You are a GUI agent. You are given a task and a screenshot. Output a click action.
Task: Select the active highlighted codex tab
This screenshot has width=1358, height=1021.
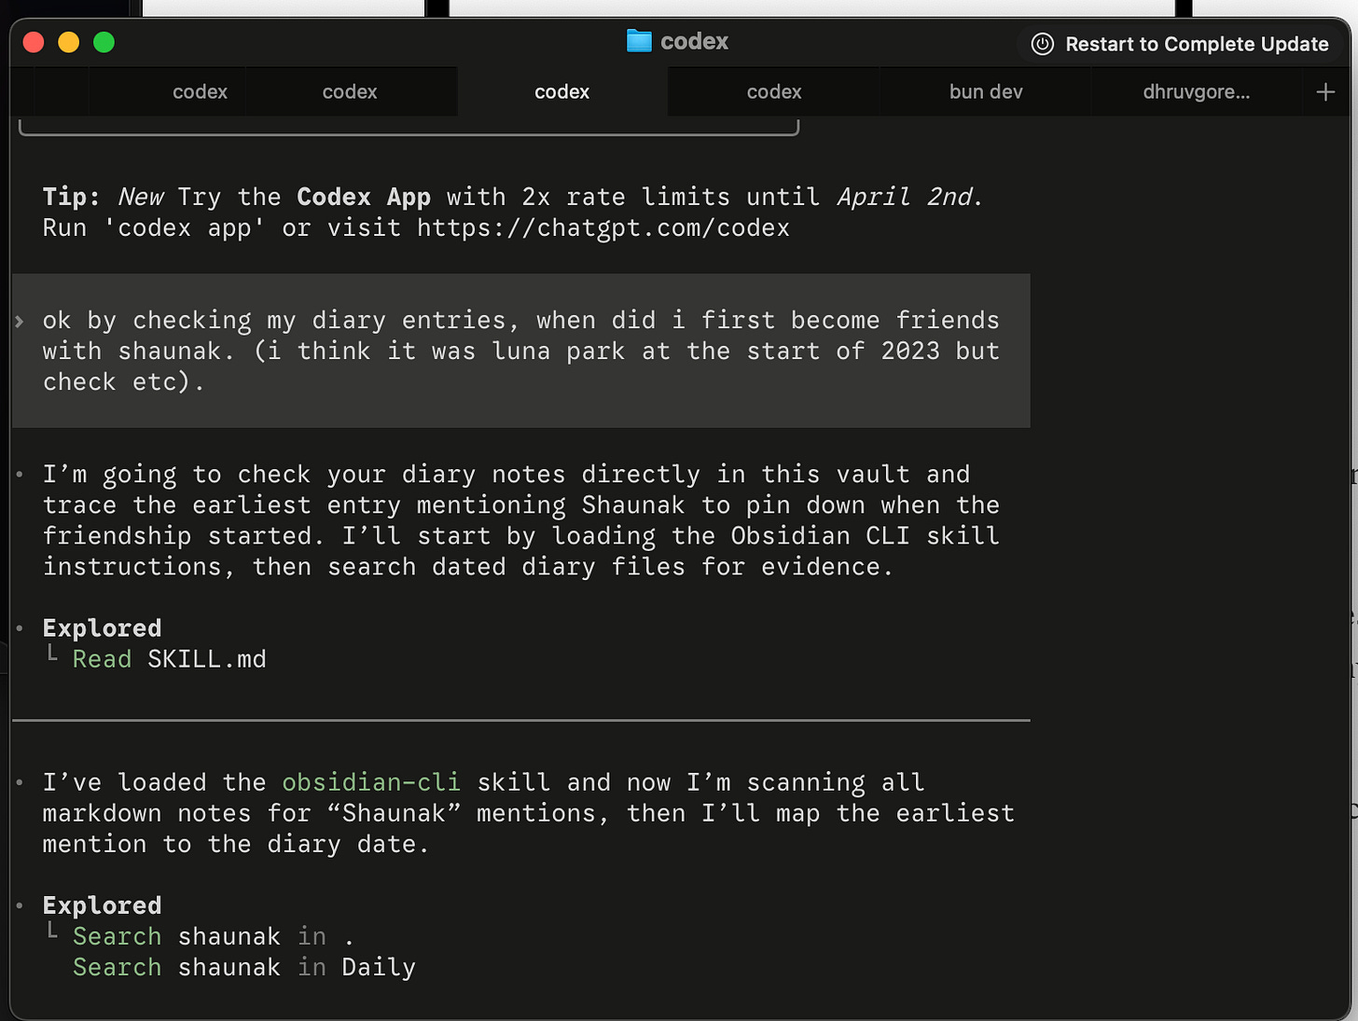click(x=561, y=91)
